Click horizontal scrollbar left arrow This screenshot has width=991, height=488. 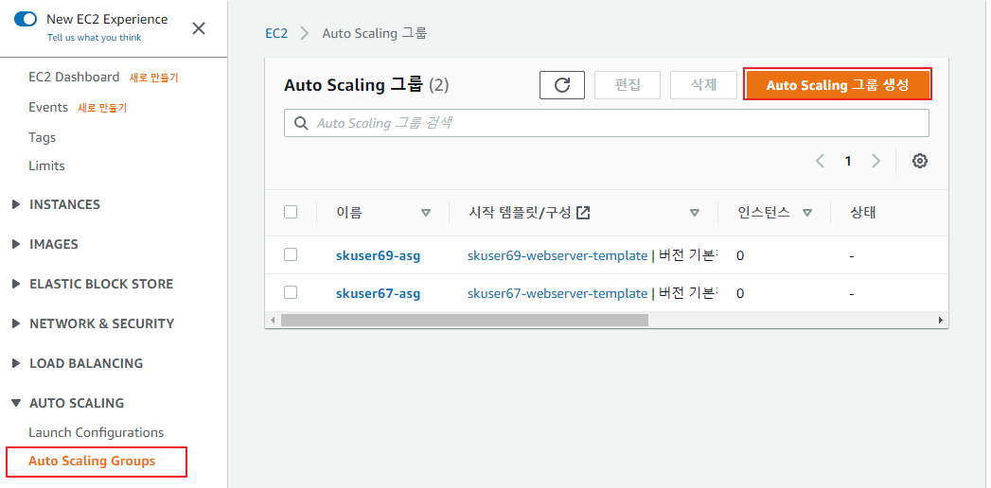tap(273, 320)
